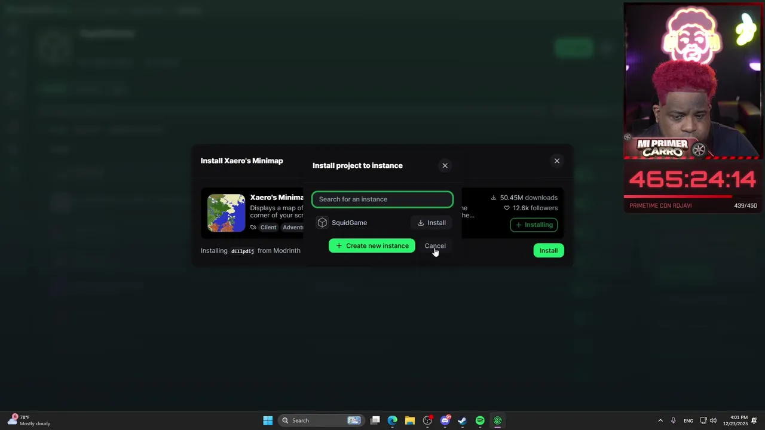Open Task View from the taskbar
This screenshot has height=430, width=765.
tap(375, 420)
